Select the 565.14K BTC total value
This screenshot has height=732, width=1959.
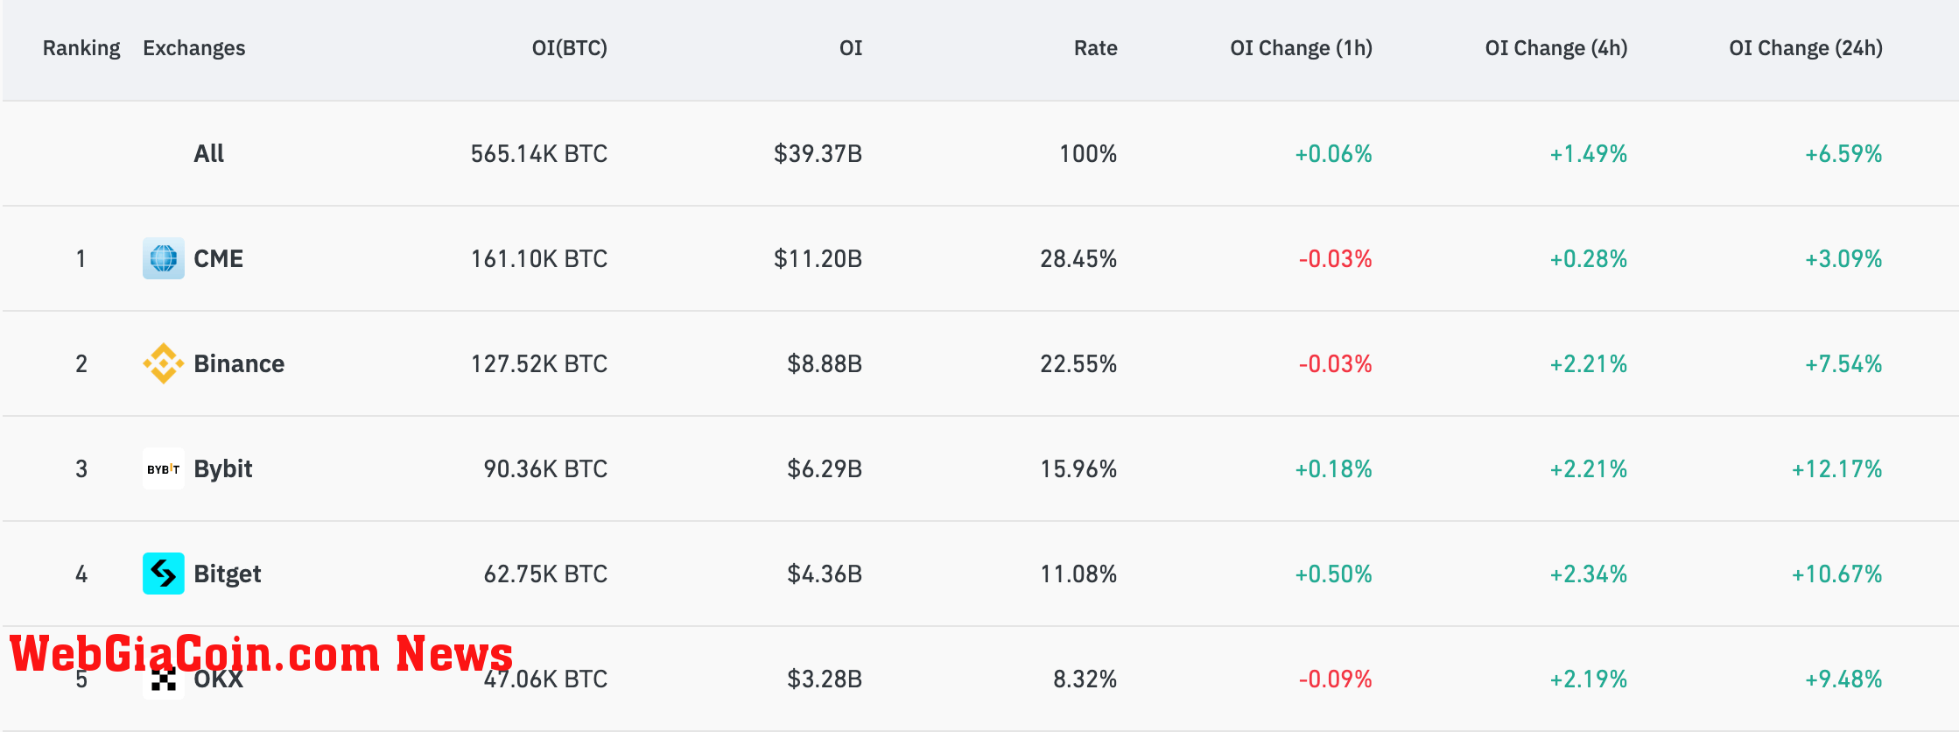539,153
